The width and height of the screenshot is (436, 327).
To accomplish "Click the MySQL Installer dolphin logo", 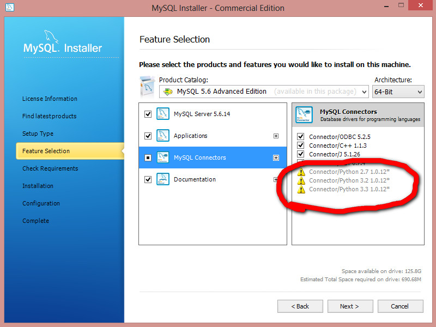I will coord(51,37).
